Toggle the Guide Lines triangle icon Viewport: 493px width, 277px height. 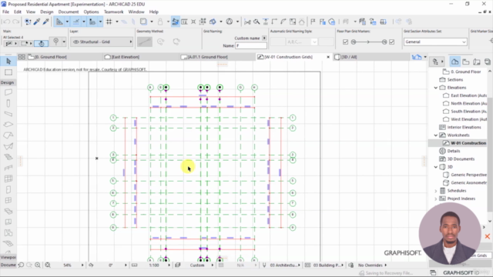[x=59, y=22]
